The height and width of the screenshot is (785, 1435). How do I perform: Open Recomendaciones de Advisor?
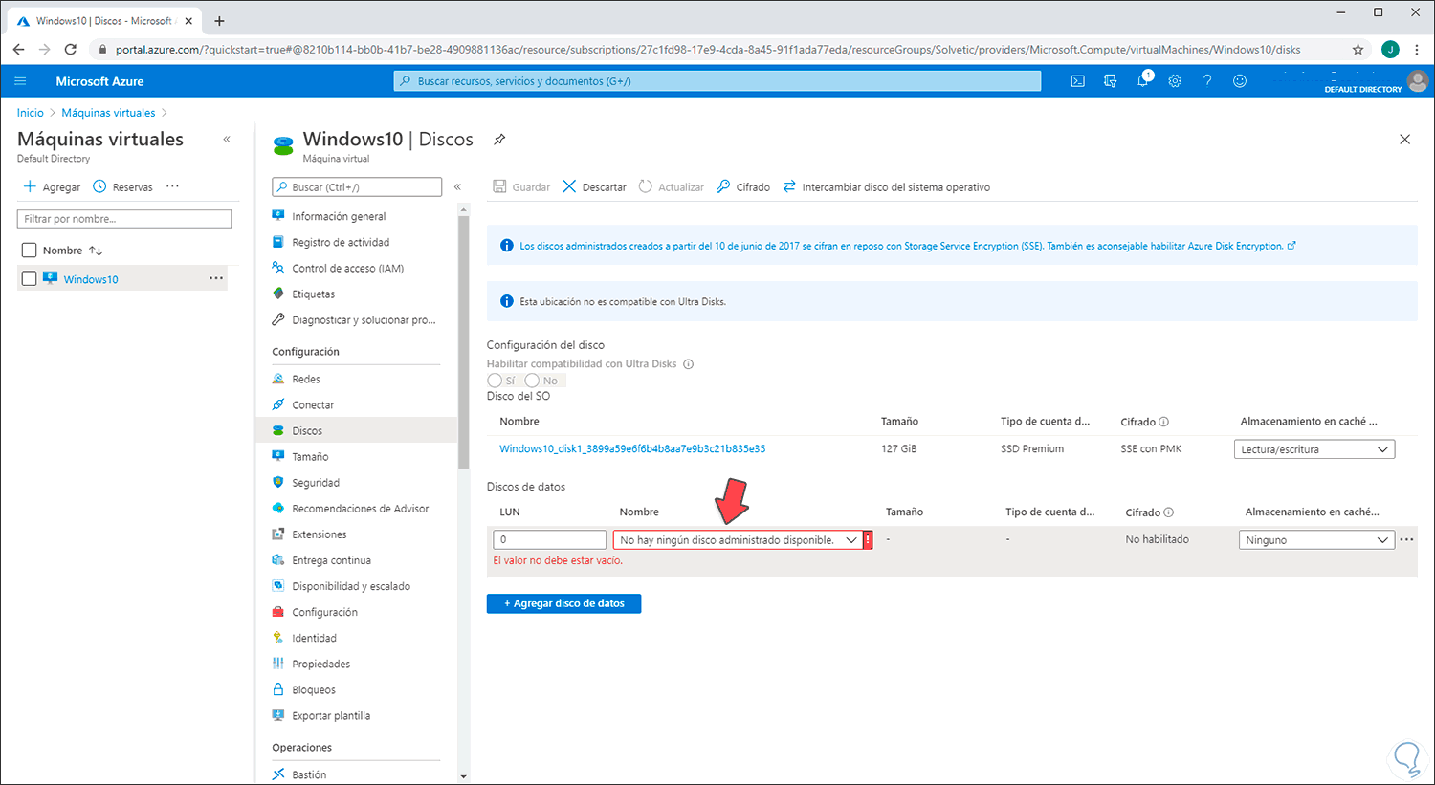click(x=360, y=509)
